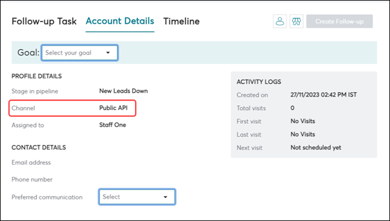This screenshot has width=390, height=221.
Task: Click the 'Next visit' label
Action: pyautogui.click(x=250, y=148)
